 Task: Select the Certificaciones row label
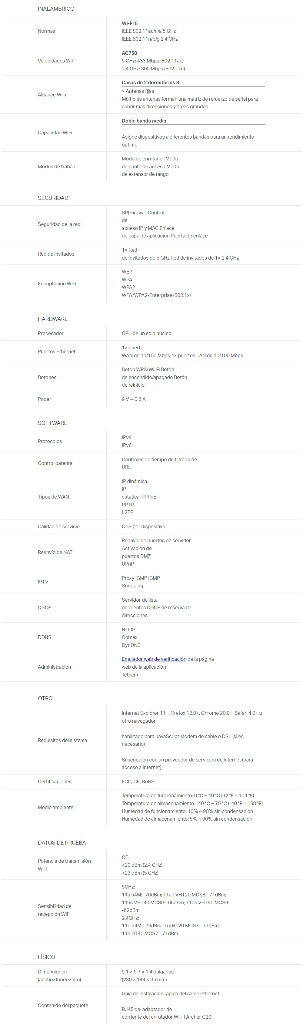(55, 781)
